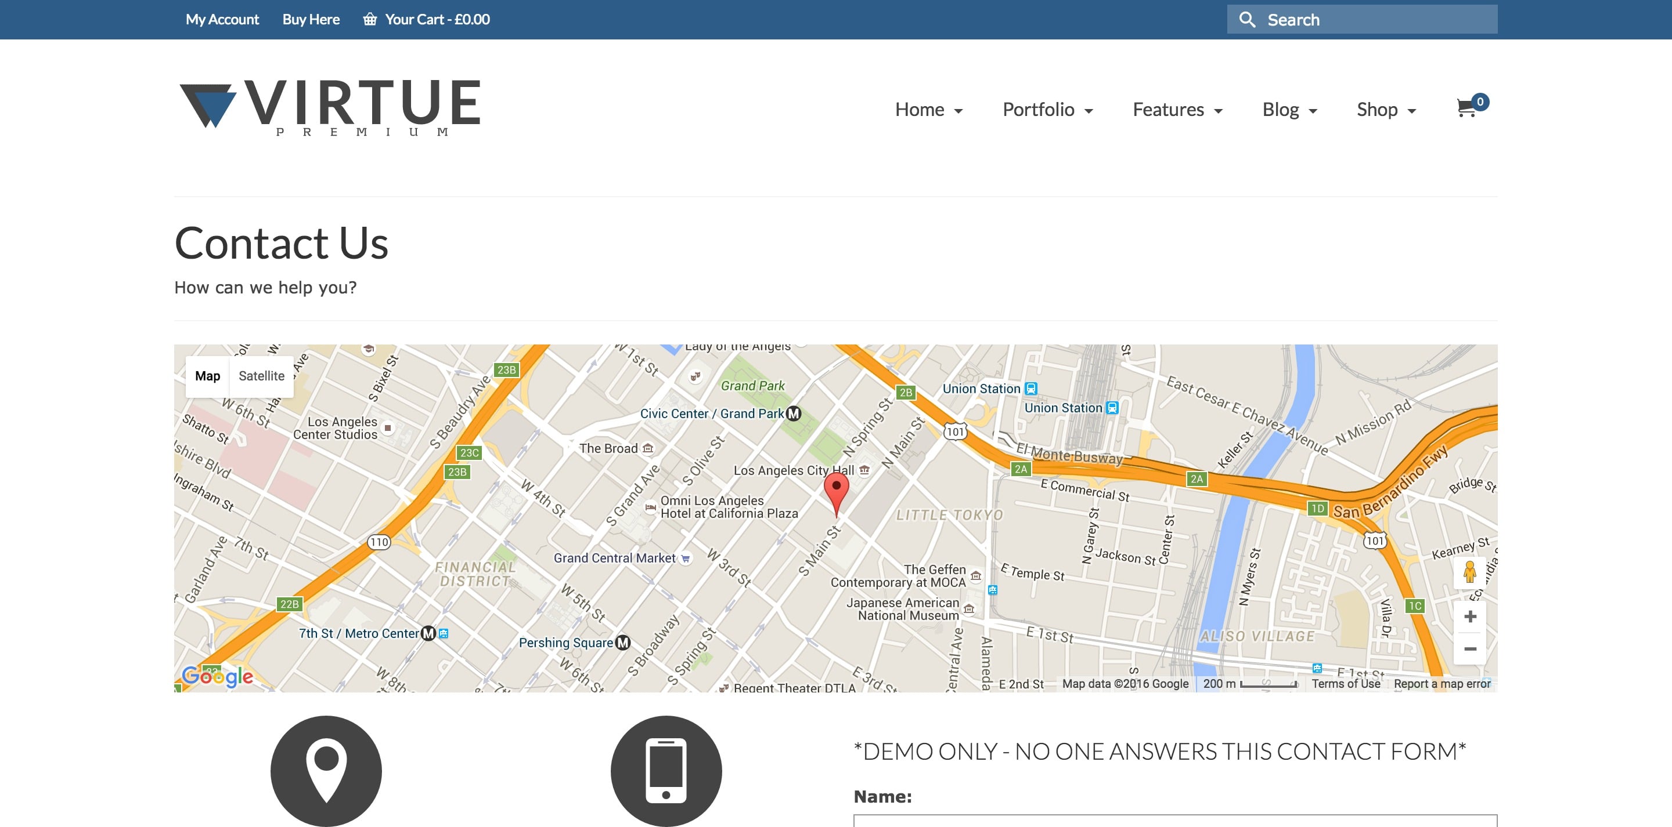Click the Virtue Premium logo
The height and width of the screenshot is (827, 1672).
(330, 107)
